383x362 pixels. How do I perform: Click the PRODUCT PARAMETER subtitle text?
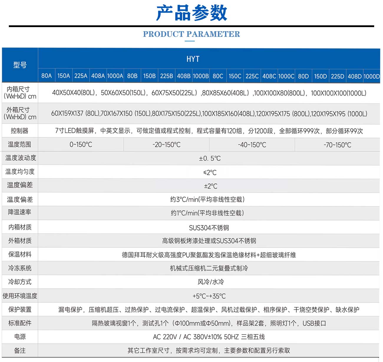click(x=191, y=34)
